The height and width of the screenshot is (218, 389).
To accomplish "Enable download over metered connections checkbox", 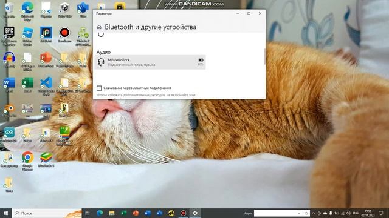I will coord(99,88).
